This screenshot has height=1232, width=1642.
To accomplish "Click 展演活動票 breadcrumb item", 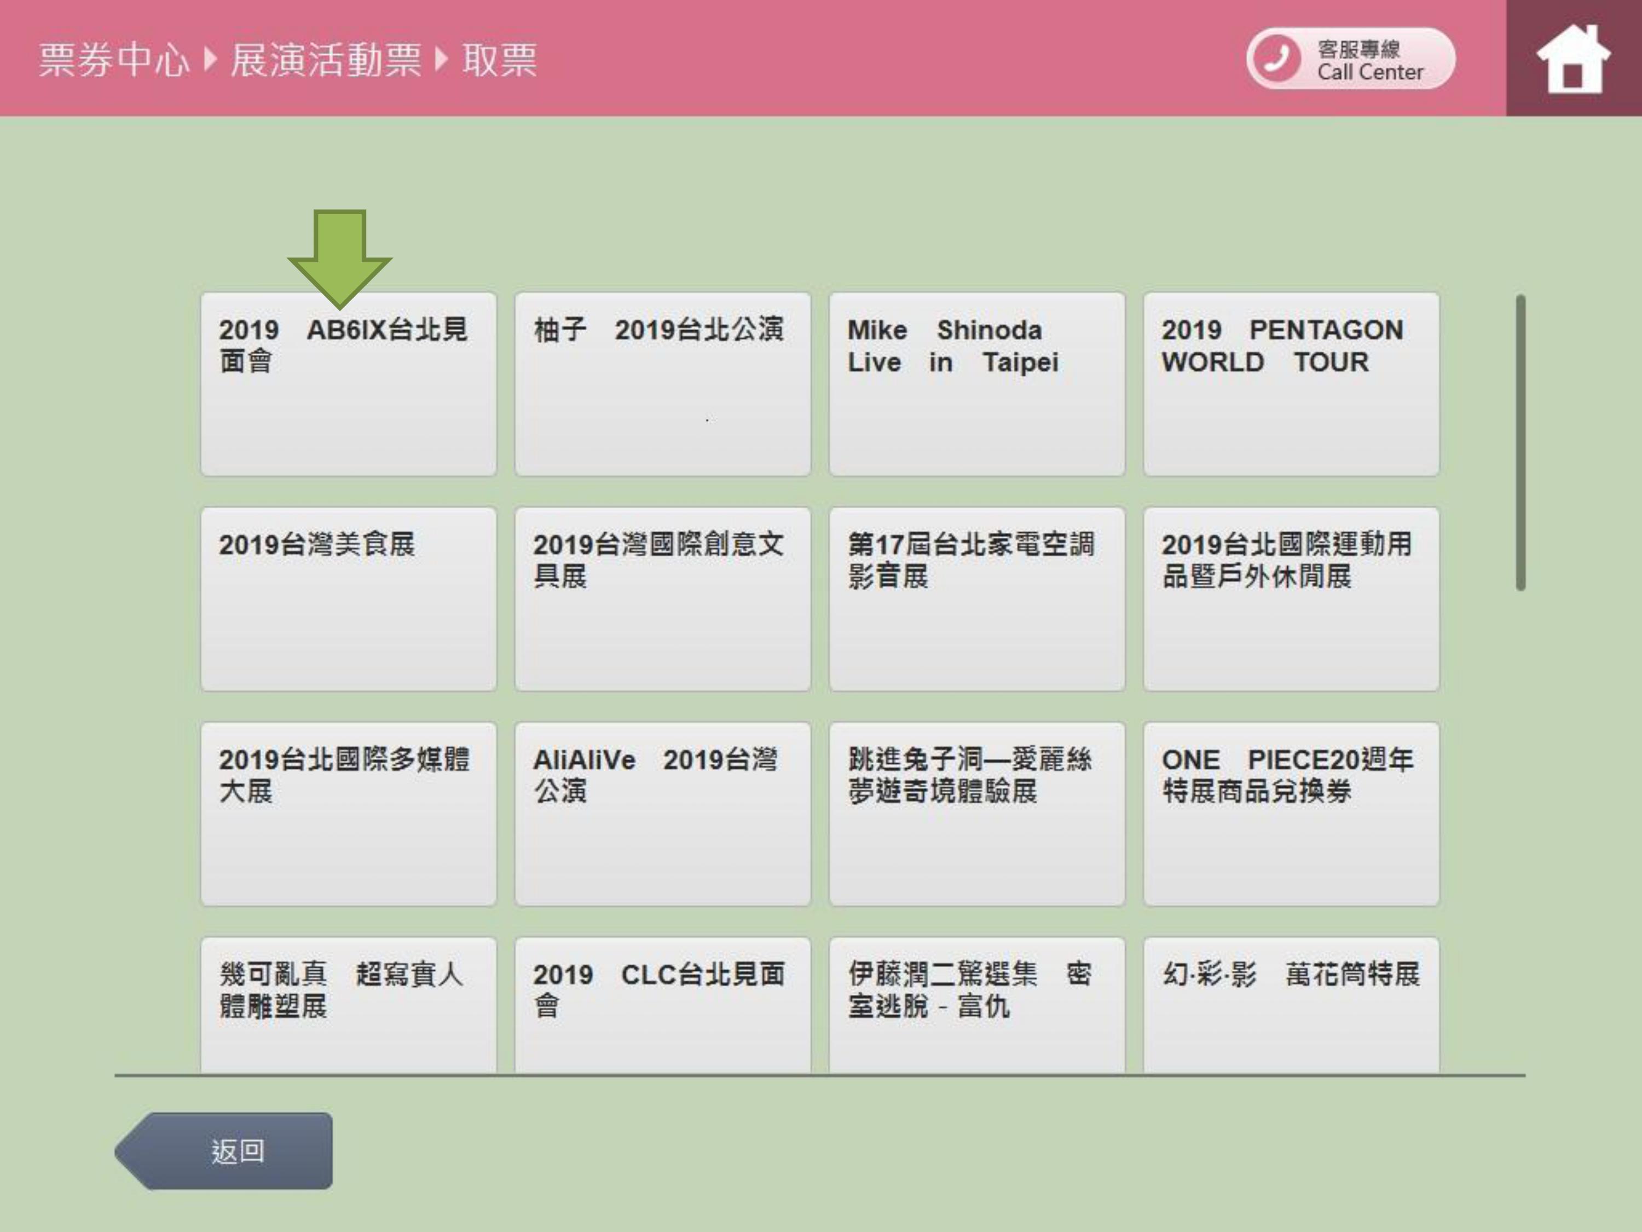I will point(325,60).
